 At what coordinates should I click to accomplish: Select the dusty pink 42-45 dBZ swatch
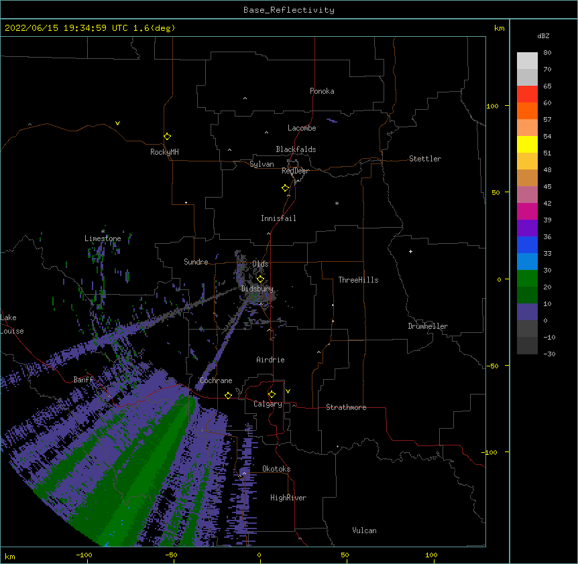(x=527, y=195)
